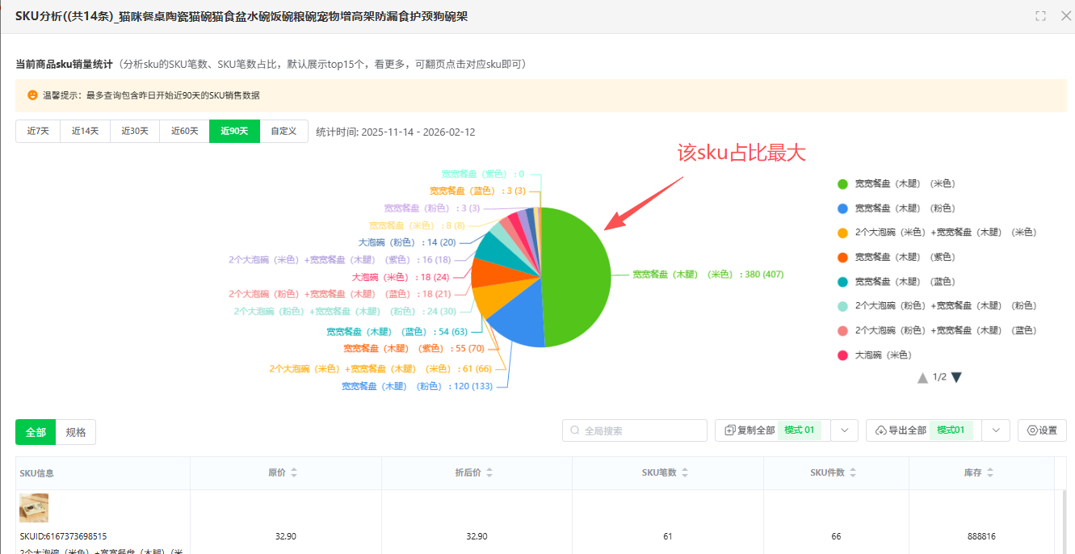Image resolution: width=1075 pixels, height=554 pixels.
Task: Open the dropdown next to 复制全部
Action: [x=843, y=430]
